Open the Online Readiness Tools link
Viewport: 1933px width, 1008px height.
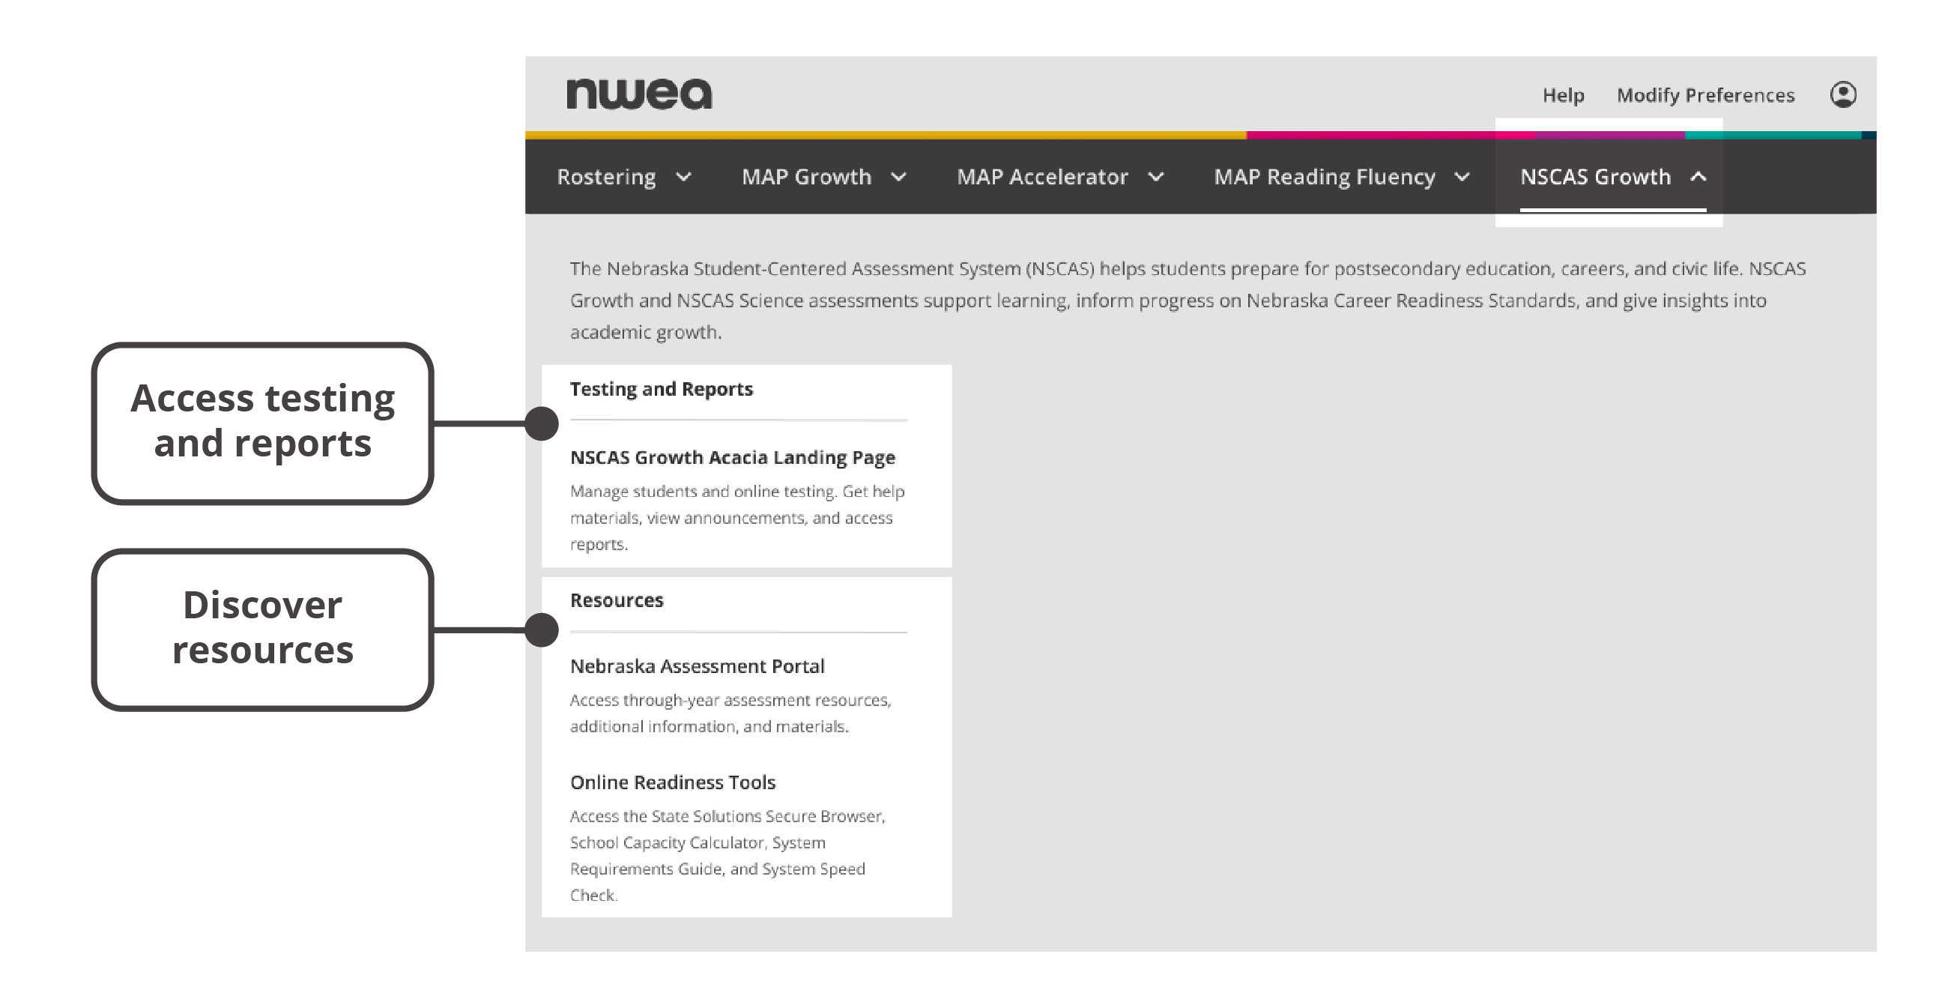click(673, 782)
